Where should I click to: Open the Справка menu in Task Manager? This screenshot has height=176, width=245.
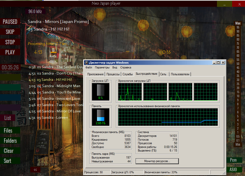[126, 67]
